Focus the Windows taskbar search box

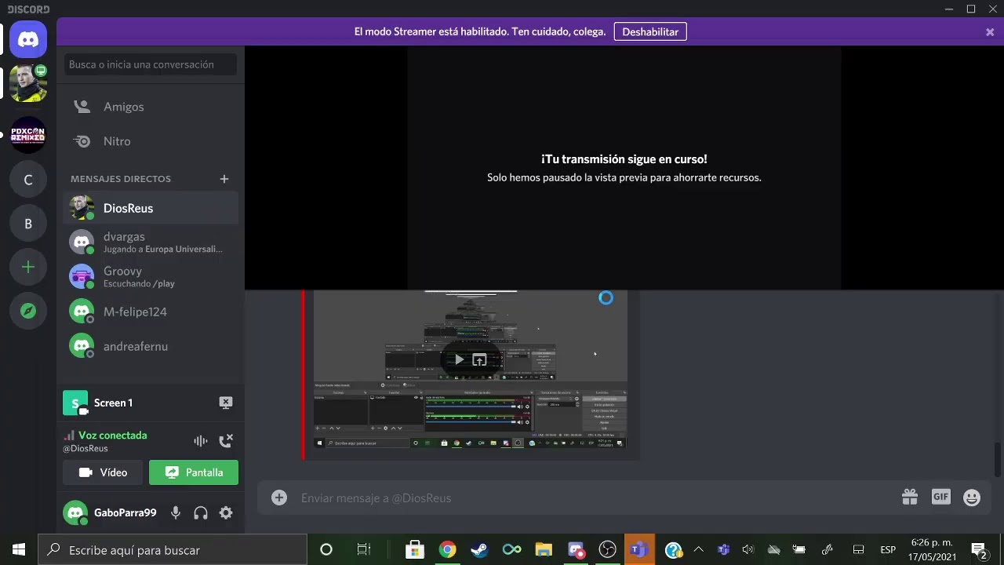[x=173, y=549]
